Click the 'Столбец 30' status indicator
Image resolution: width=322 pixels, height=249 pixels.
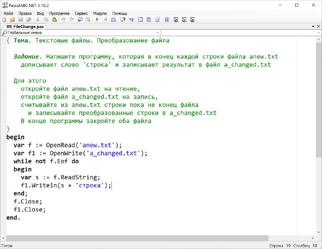tap(305, 246)
